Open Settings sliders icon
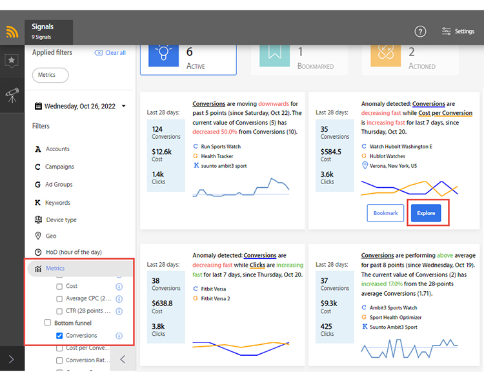The image size is (484, 381). coord(446,31)
